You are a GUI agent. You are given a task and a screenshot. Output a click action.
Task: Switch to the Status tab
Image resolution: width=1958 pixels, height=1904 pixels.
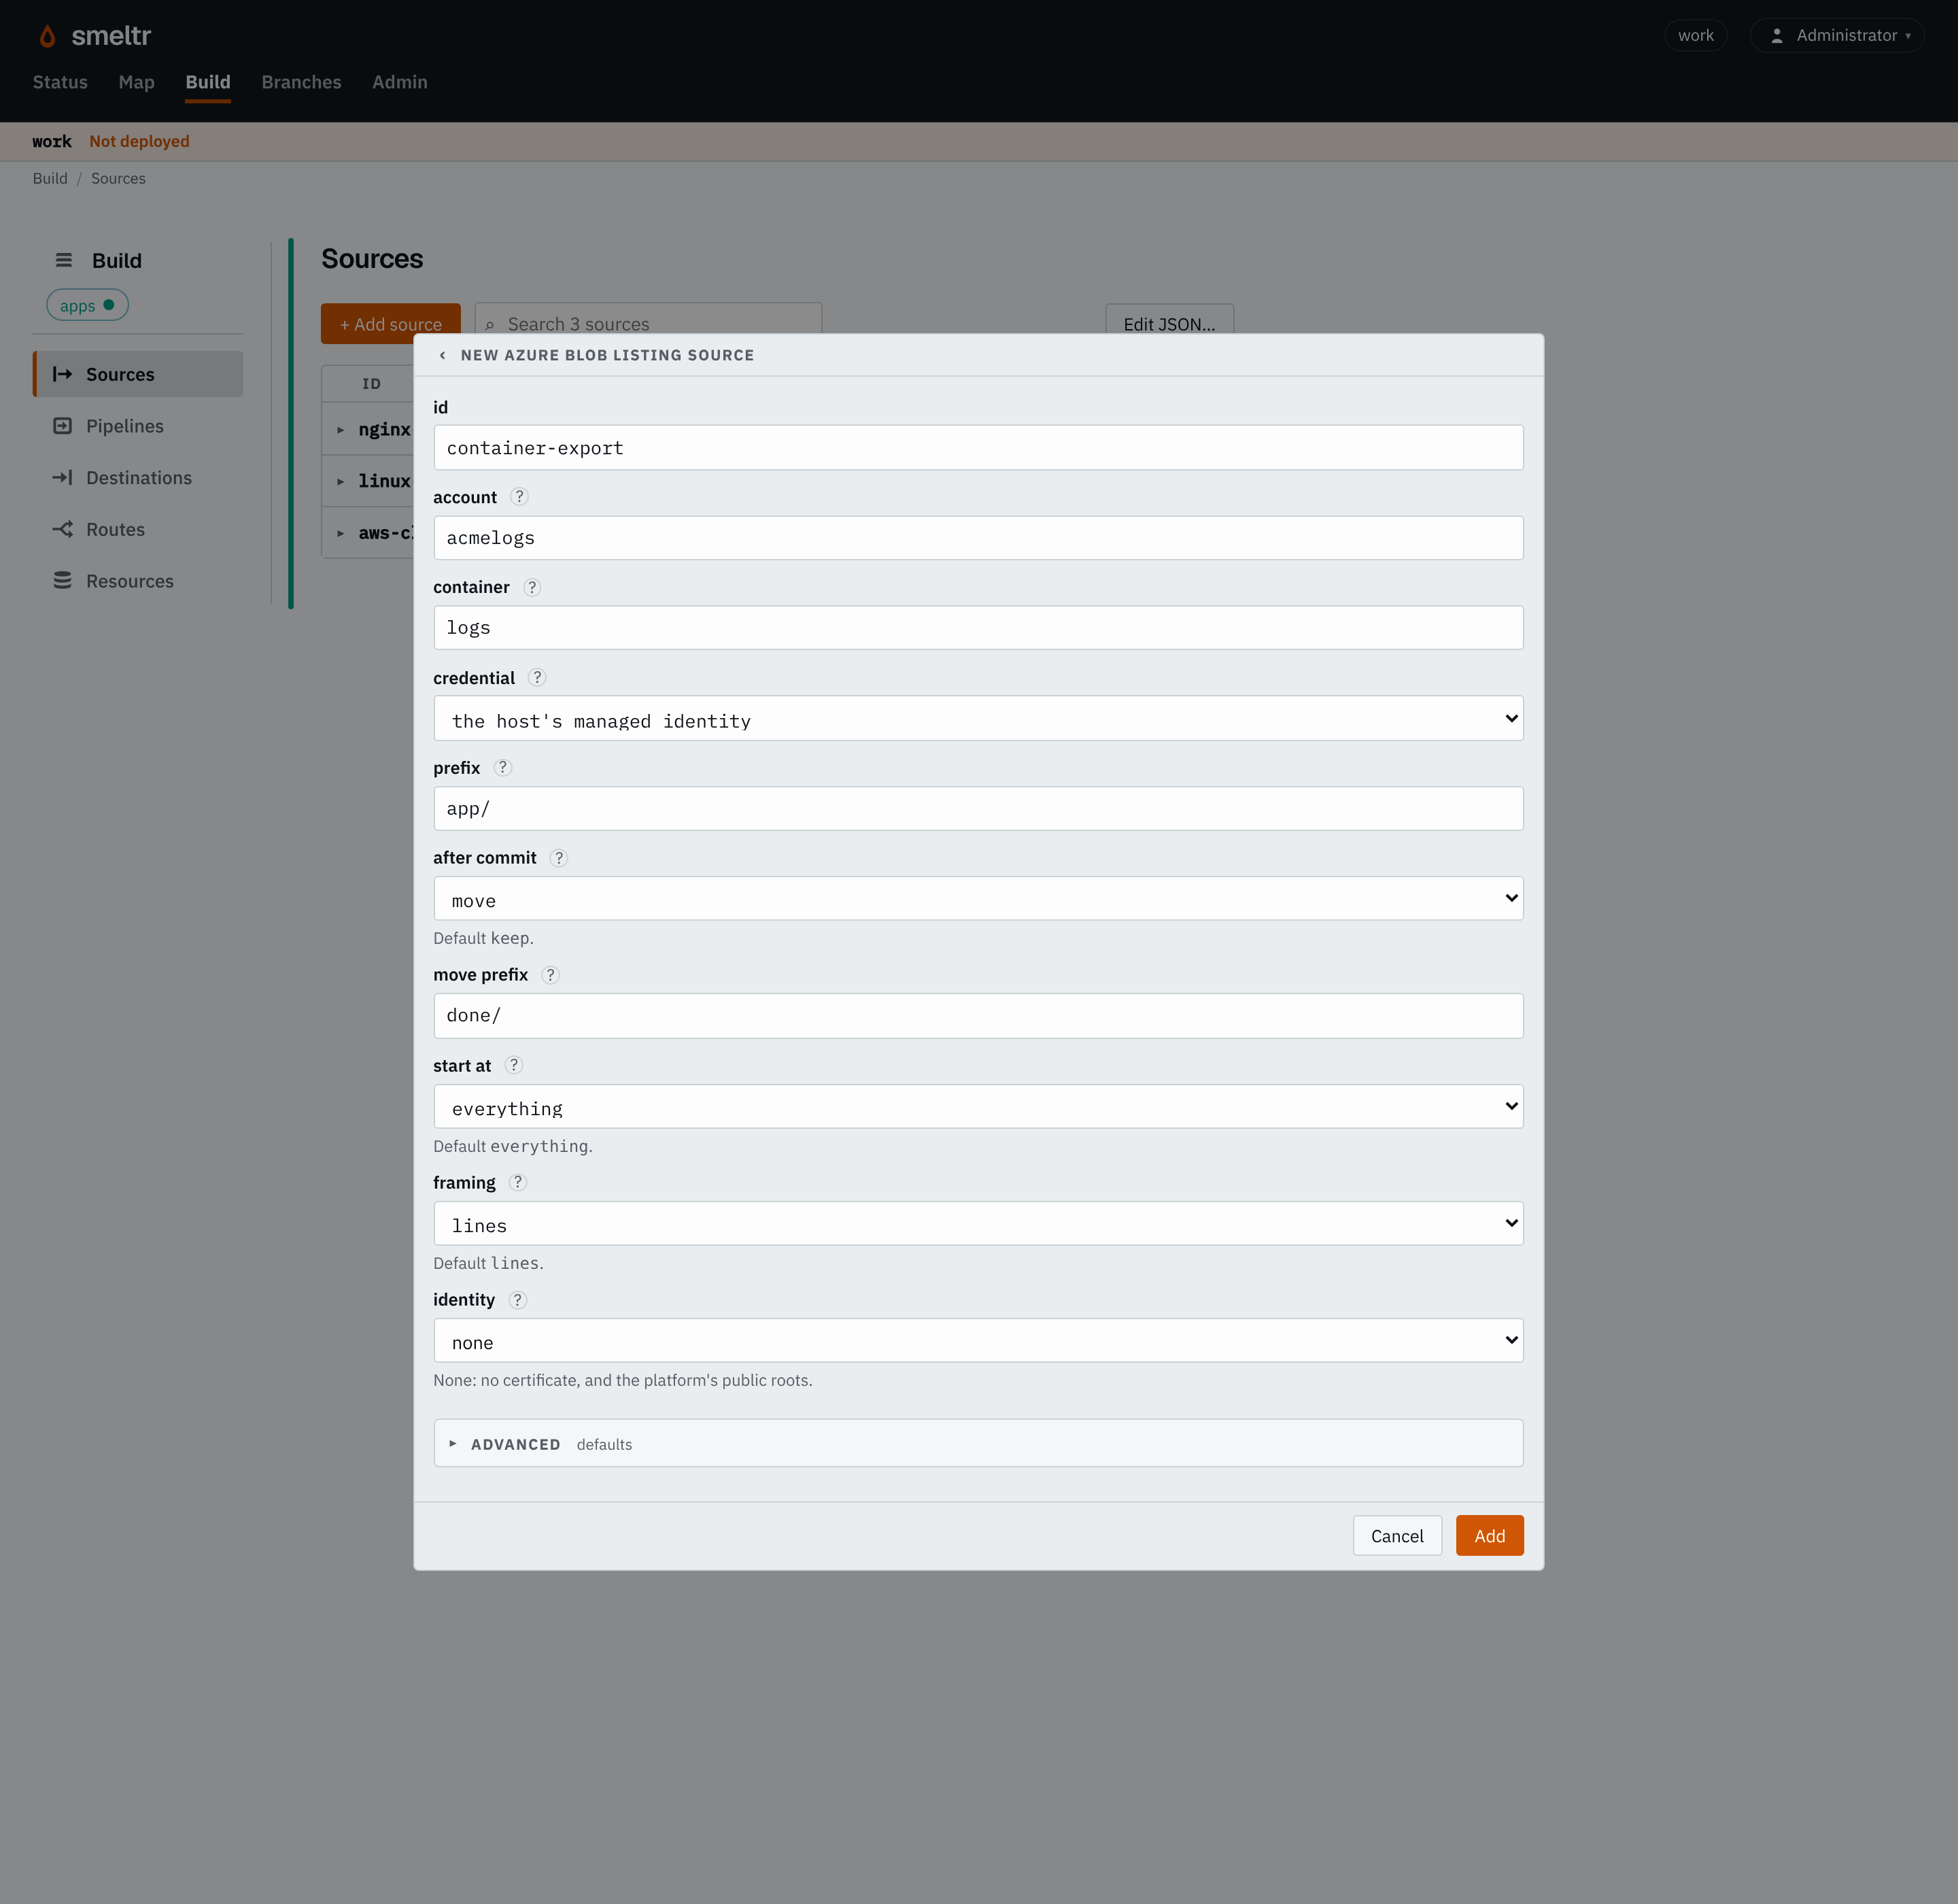click(x=60, y=82)
